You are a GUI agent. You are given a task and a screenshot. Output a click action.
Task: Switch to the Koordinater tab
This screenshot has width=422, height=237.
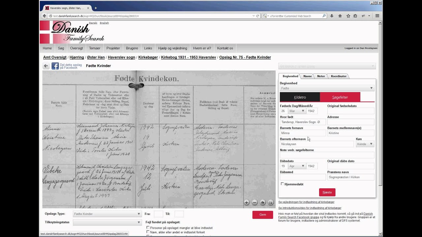(339, 76)
